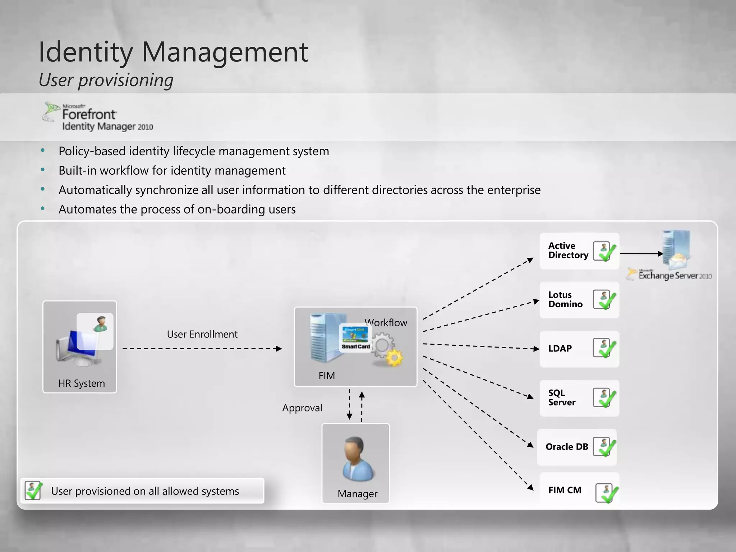This screenshot has width=736, height=552.
Task: Click the FIM label text
Action: (x=326, y=376)
